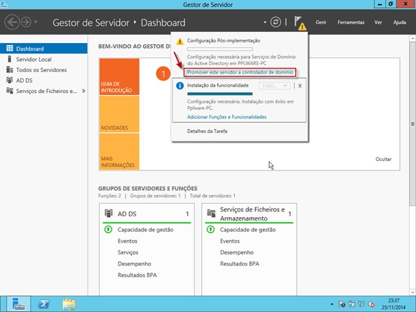Launch PowerShell from the taskbar
The image size is (416, 312).
(x=44, y=304)
